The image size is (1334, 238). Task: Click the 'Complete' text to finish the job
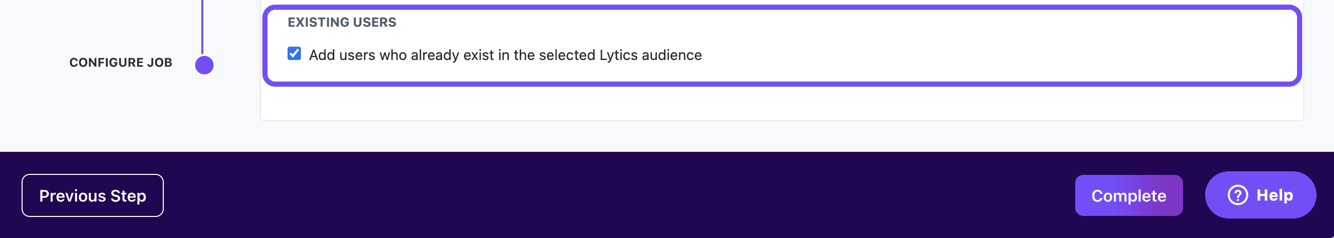click(x=1129, y=196)
